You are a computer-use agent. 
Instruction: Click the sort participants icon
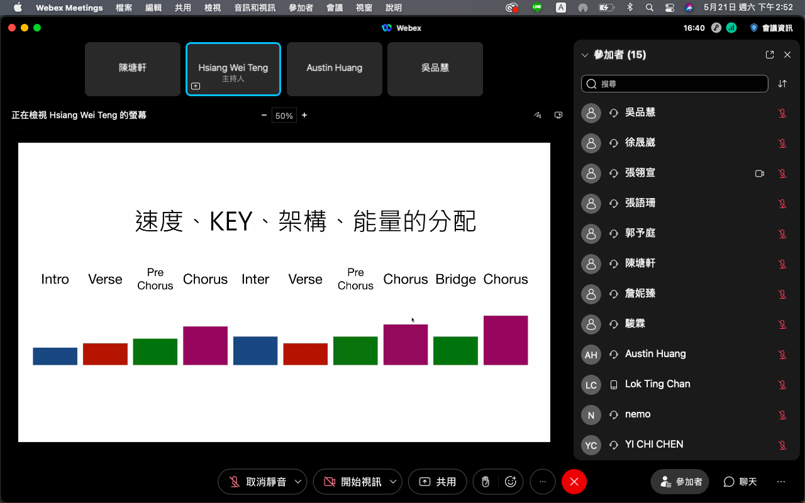(782, 84)
